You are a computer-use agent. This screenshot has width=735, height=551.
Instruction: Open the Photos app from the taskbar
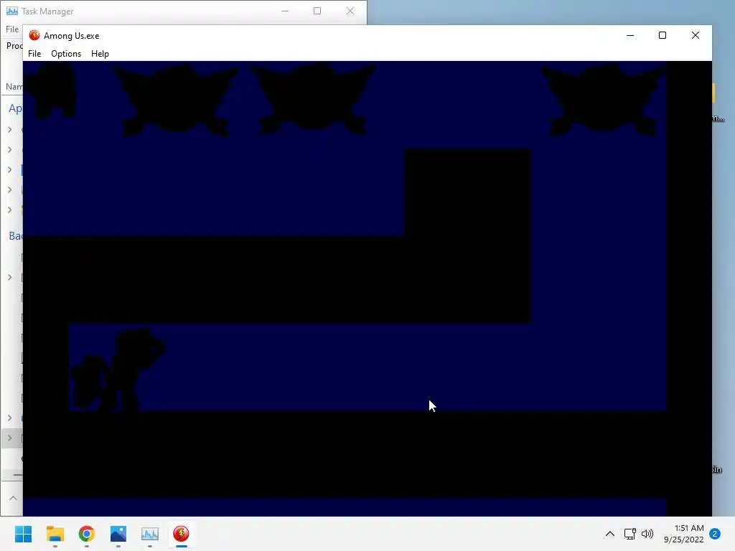[x=118, y=534]
